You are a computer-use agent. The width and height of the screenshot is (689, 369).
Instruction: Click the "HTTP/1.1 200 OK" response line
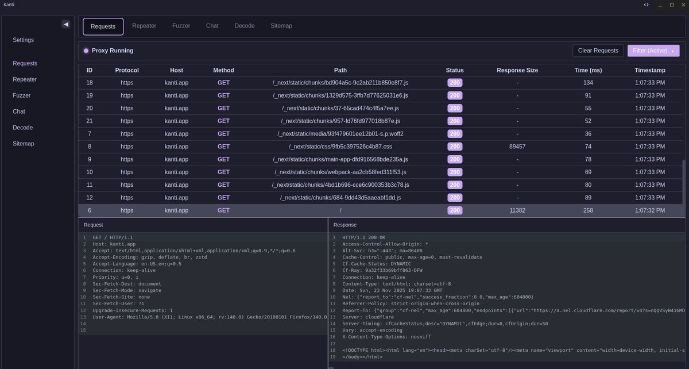tap(364, 237)
